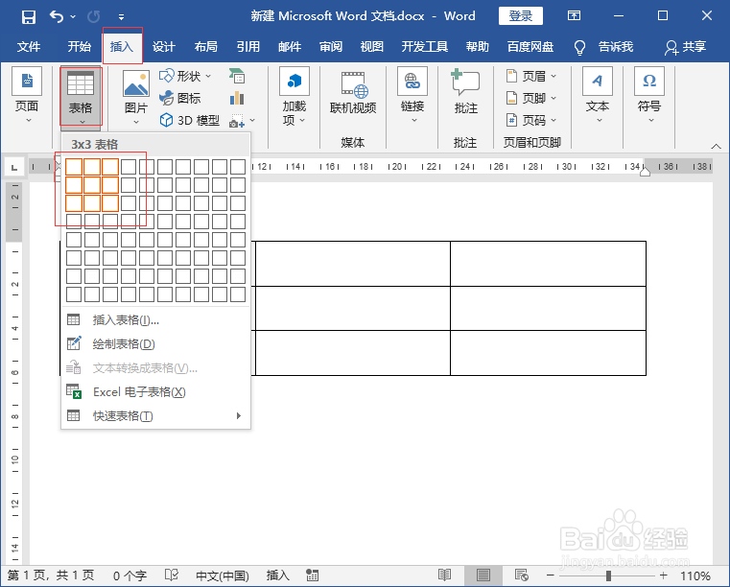The width and height of the screenshot is (730, 587).
Task: Click the 表格 table button
Action: (81, 96)
